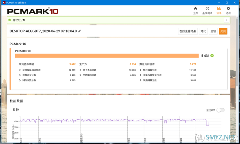Click the PCMark 10 title bar app icon
The height and width of the screenshot is (144, 240).
click(4, 2)
